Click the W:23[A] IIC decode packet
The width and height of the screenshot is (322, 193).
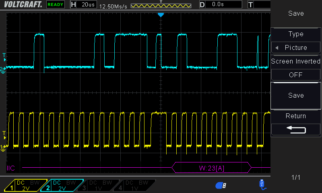211,168
